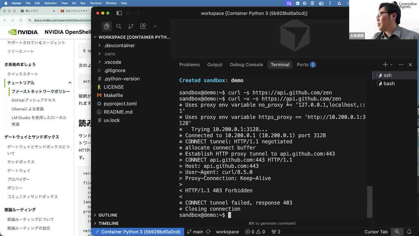Viewport: 419px width, 236px height.
Task: Select the ssh terminal session
Action: [x=394, y=75]
